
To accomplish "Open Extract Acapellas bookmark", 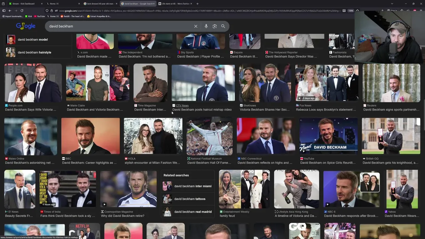I will pos(99,16).
